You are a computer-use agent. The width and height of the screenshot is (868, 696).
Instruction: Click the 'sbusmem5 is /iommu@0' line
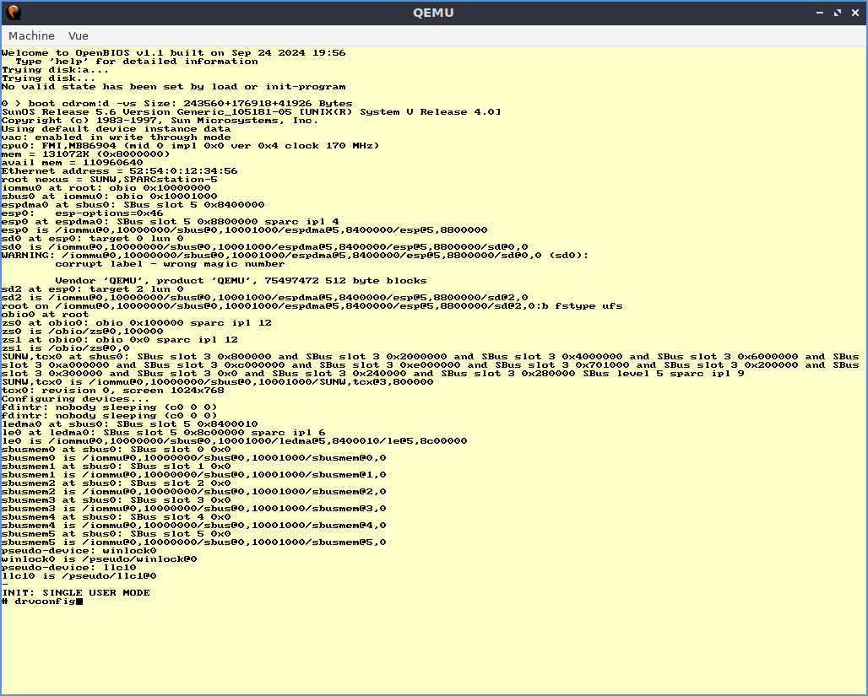pyautogui.click(x=193, y=542)
